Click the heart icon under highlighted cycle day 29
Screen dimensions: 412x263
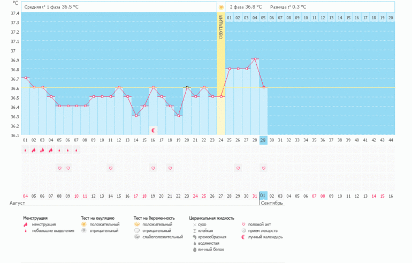click(x=263, y=168)
